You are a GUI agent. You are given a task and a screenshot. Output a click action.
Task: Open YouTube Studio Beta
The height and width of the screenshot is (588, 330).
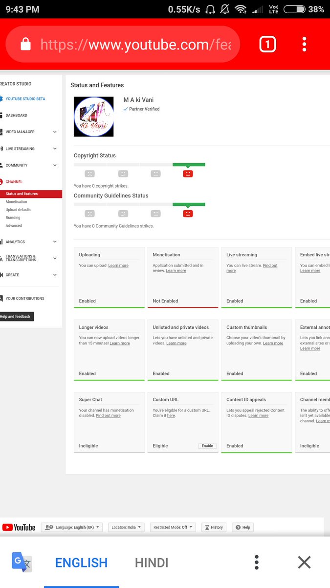(x=25, y=99)
